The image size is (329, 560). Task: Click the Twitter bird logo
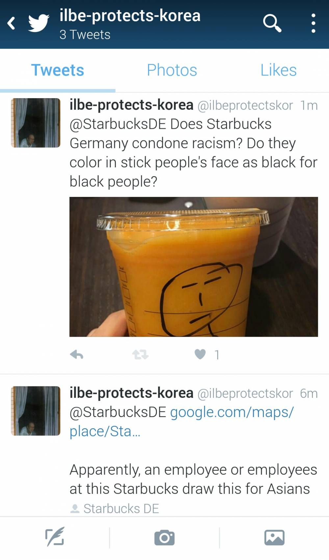pos(38,23)
